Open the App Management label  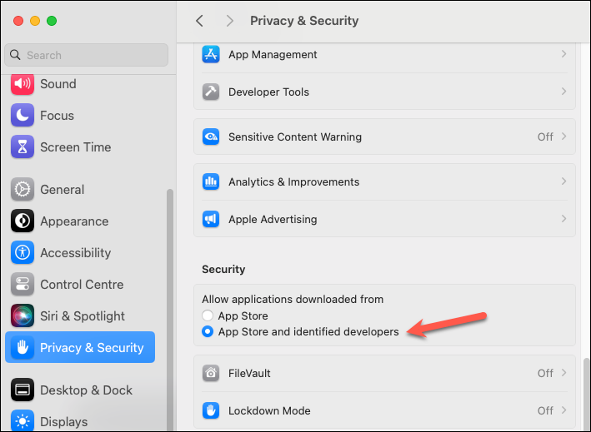point(273,55)
